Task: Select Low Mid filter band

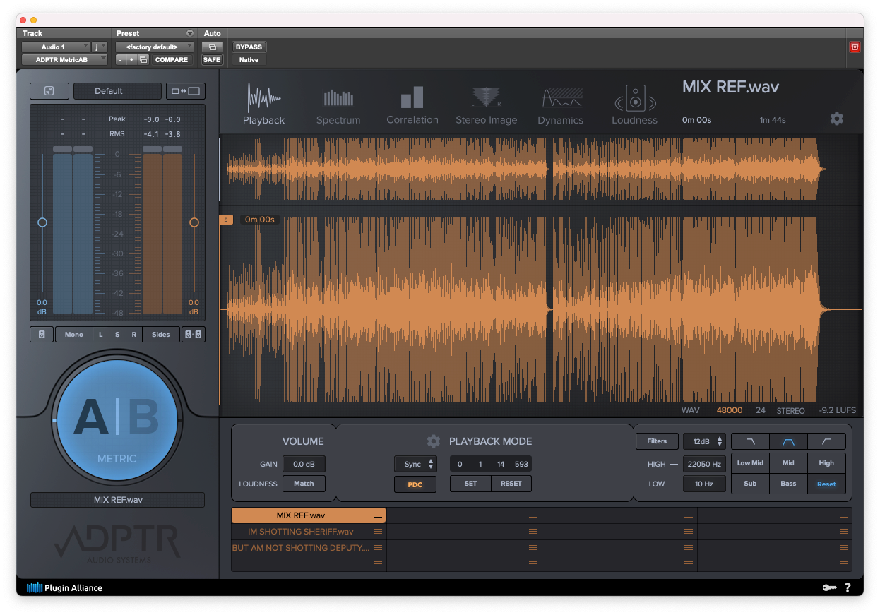Action: pos(750,463)
